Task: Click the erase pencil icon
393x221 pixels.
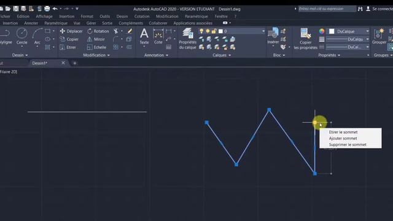Action: click(130, 31)
